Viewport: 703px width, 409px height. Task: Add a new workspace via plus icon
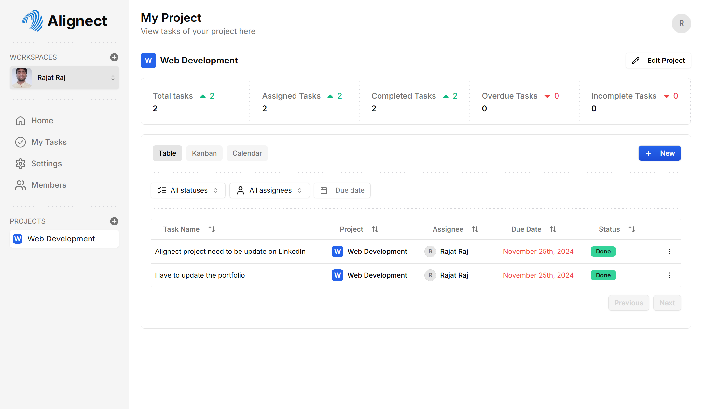click(114, 57)
